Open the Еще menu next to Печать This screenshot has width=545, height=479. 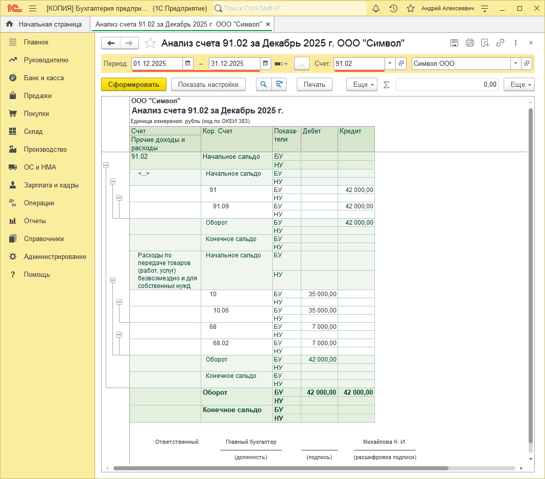point(362,84)
